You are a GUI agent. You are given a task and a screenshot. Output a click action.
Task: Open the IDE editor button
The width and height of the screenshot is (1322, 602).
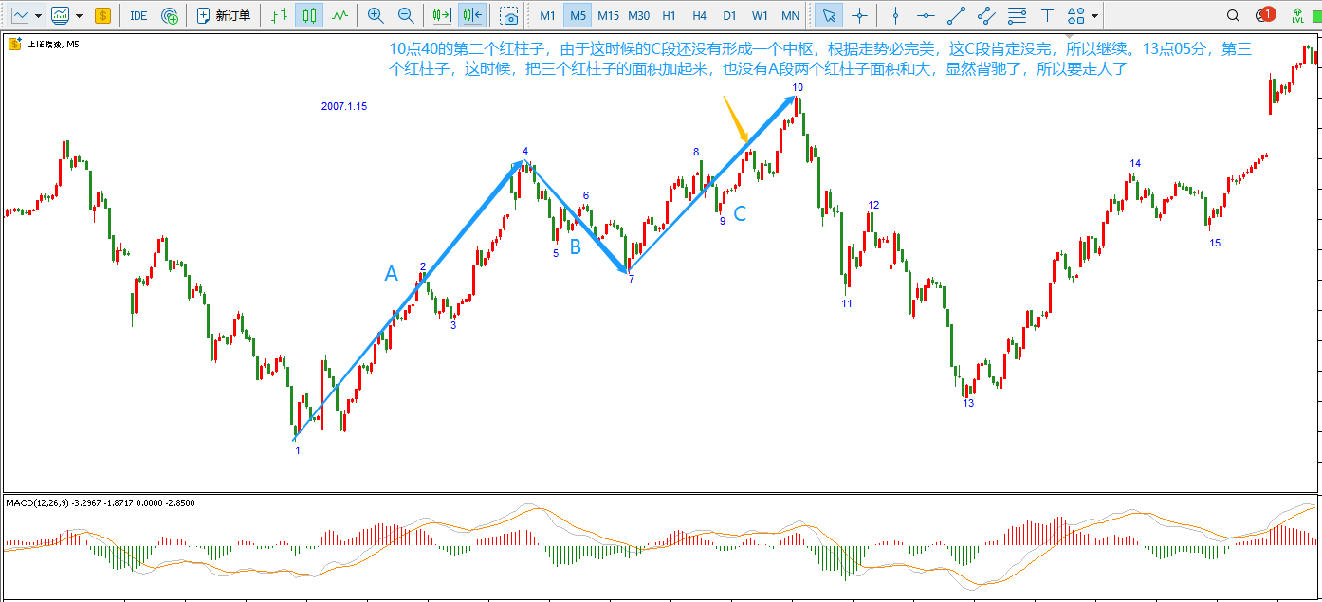(x=138, y=15)
